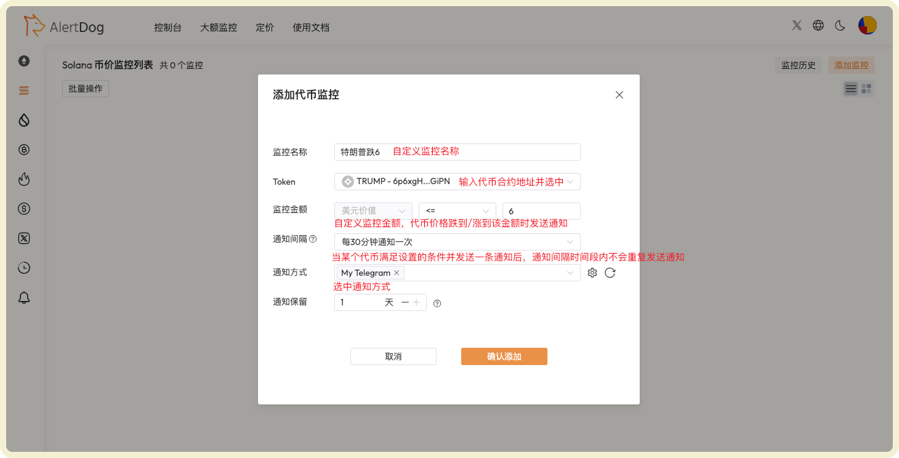Open the history clock icon in sidebar
Viewport: 899px width, 458px height.
(23, 268)
